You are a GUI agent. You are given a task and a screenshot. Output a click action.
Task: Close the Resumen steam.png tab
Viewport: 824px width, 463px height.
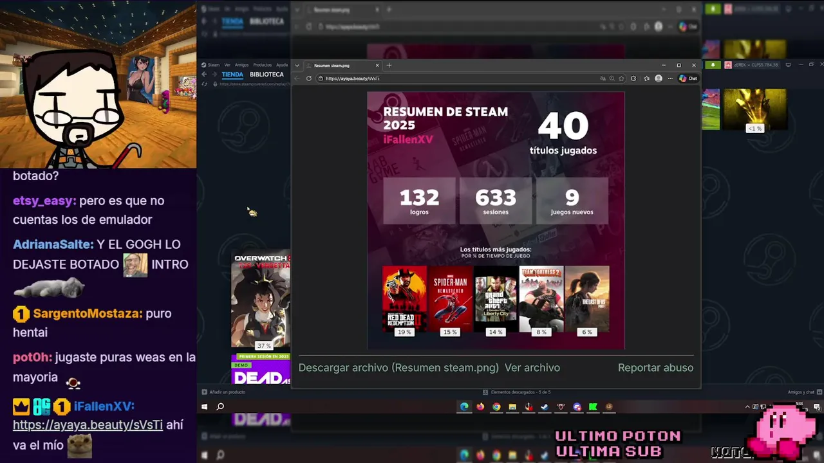point(377,65)
